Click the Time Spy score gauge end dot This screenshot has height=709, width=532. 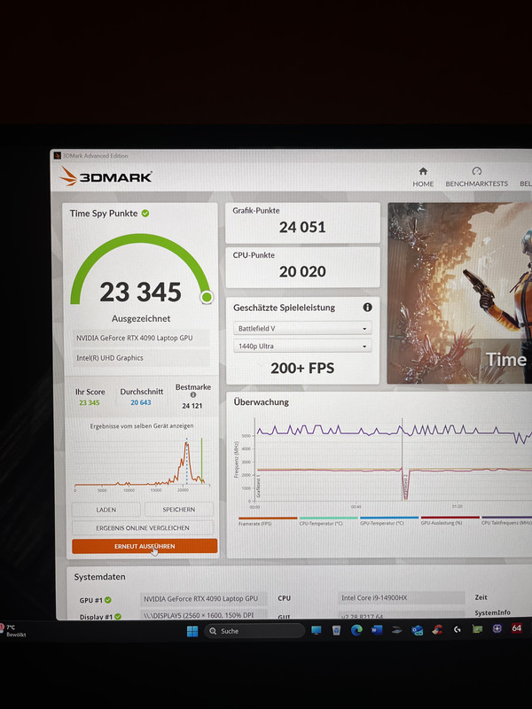207,297
